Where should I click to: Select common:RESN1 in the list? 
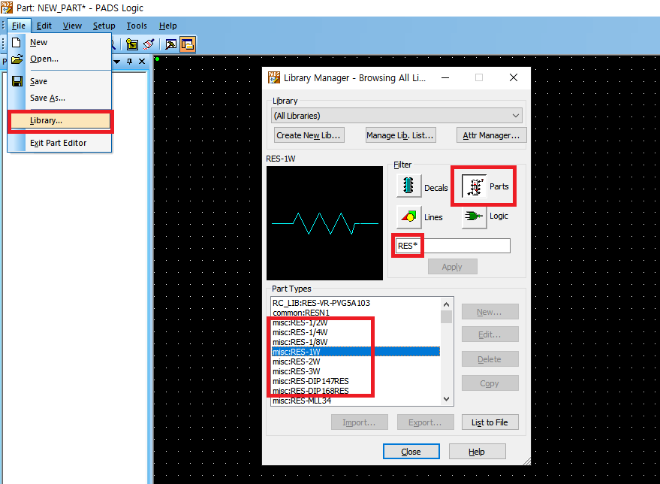(356, 313)
